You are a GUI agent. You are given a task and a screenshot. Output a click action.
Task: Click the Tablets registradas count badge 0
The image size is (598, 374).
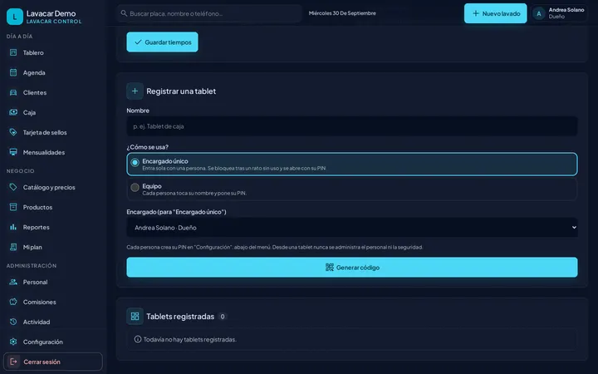click(x=223, y=317)
